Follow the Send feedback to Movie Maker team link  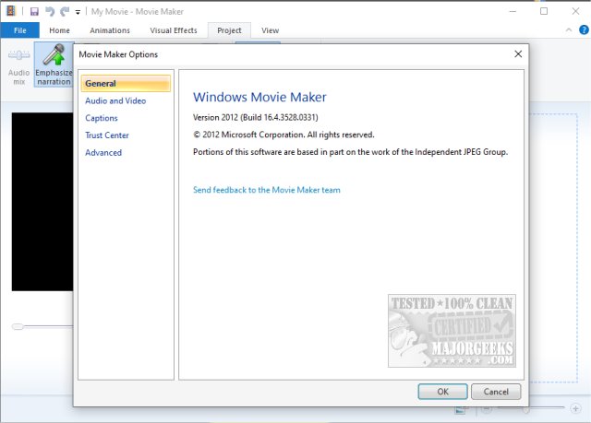[x=267, y=190]
